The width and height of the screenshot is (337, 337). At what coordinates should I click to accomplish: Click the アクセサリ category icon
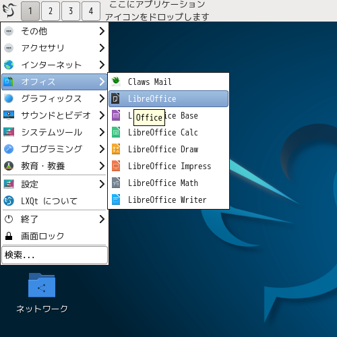pyautogui.click(x=9, y=48)
